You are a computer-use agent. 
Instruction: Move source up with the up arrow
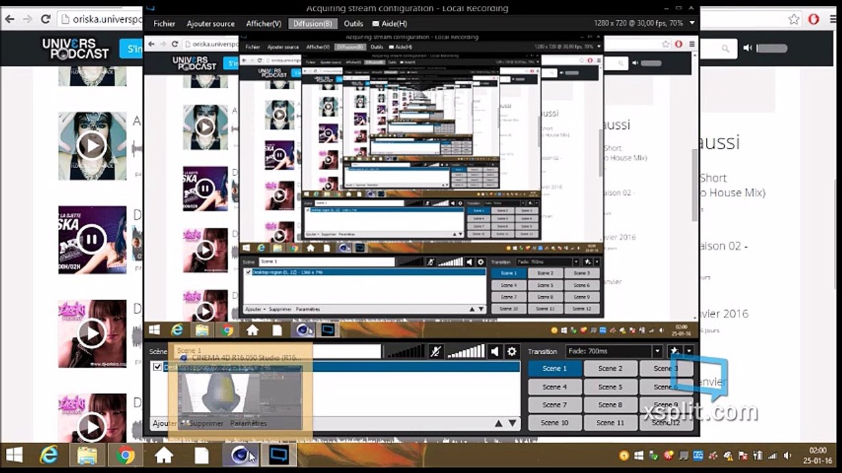point(499,424)
